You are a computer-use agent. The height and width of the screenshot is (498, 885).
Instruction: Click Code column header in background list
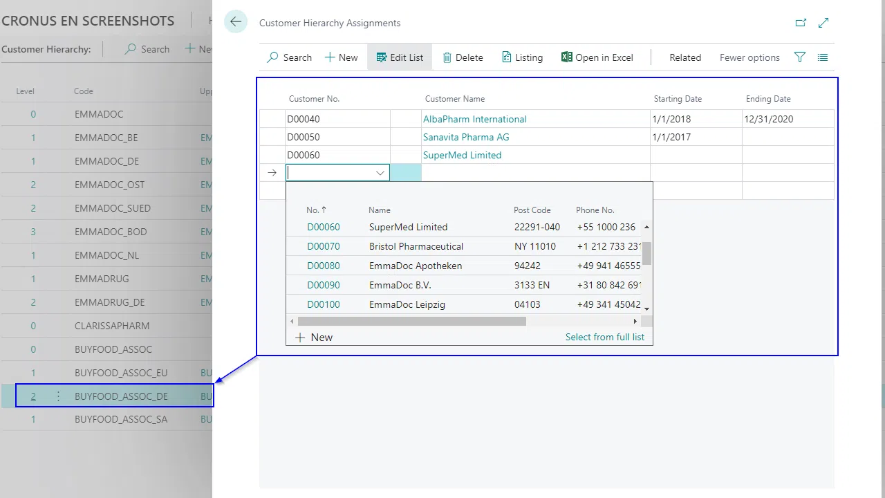tap(84, 91)
